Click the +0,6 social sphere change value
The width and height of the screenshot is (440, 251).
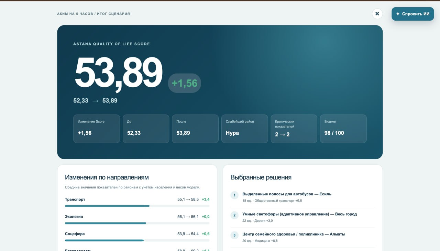(x=206, y=234)
